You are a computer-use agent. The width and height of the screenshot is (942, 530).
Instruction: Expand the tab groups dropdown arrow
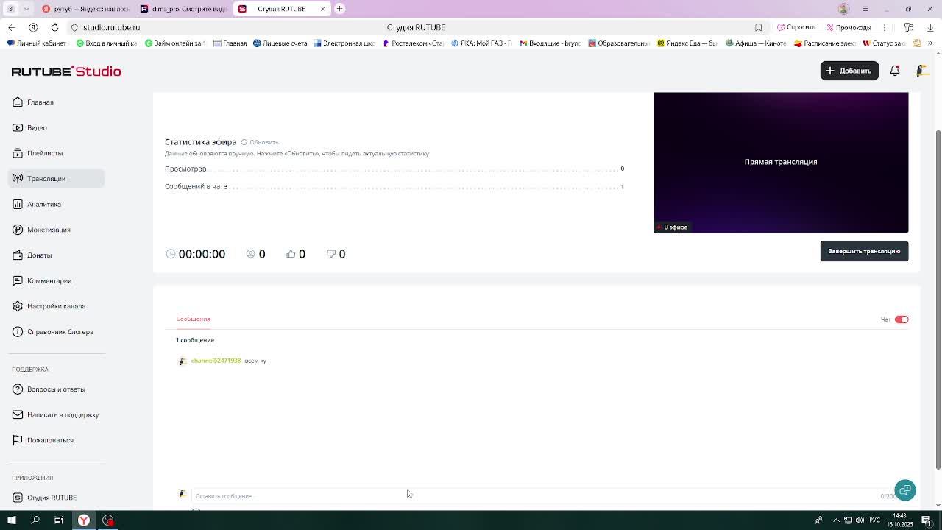pyautogui.click(x=26, y=9)
